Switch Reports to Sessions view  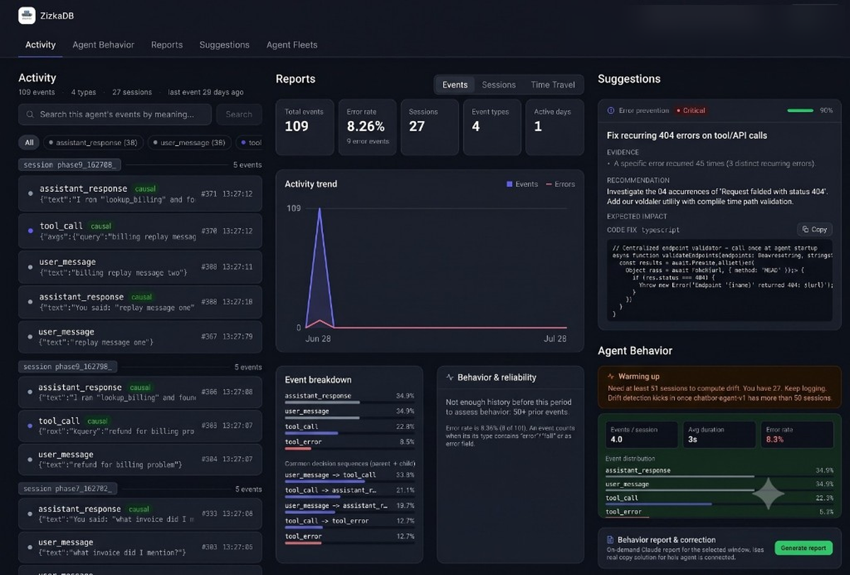click(x=499, y=85)
